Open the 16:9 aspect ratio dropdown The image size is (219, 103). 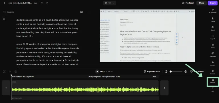[x=110, y=3]
